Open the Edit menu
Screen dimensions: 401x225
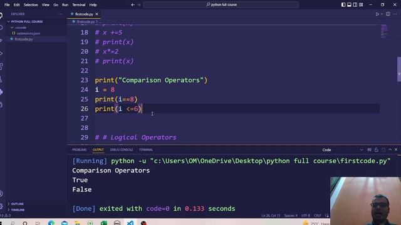[x=17, y=4]
